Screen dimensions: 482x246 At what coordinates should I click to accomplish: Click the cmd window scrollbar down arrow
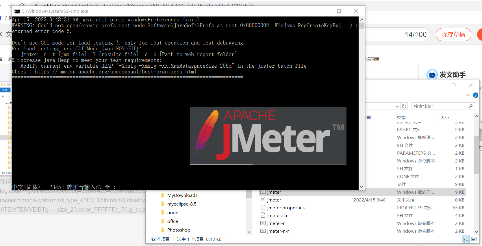coord(361,187)
